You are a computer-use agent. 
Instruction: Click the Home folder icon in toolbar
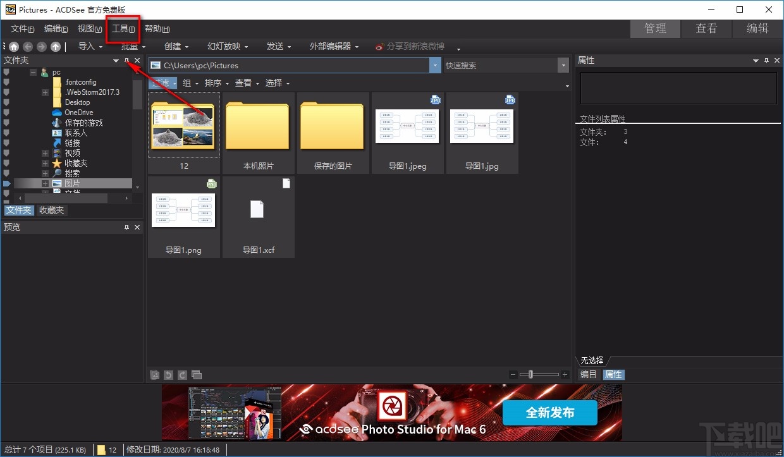(14, 47)
